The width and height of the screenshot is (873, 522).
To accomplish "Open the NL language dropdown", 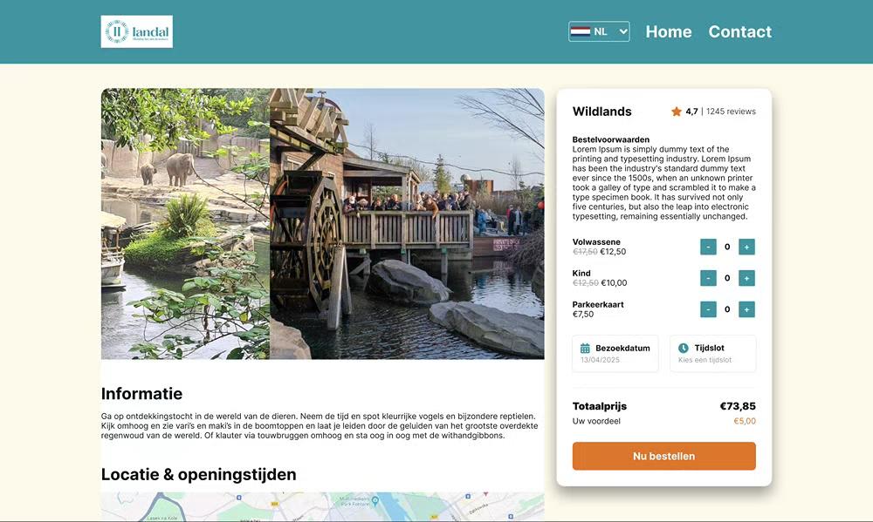I will (x=599, y=31).
